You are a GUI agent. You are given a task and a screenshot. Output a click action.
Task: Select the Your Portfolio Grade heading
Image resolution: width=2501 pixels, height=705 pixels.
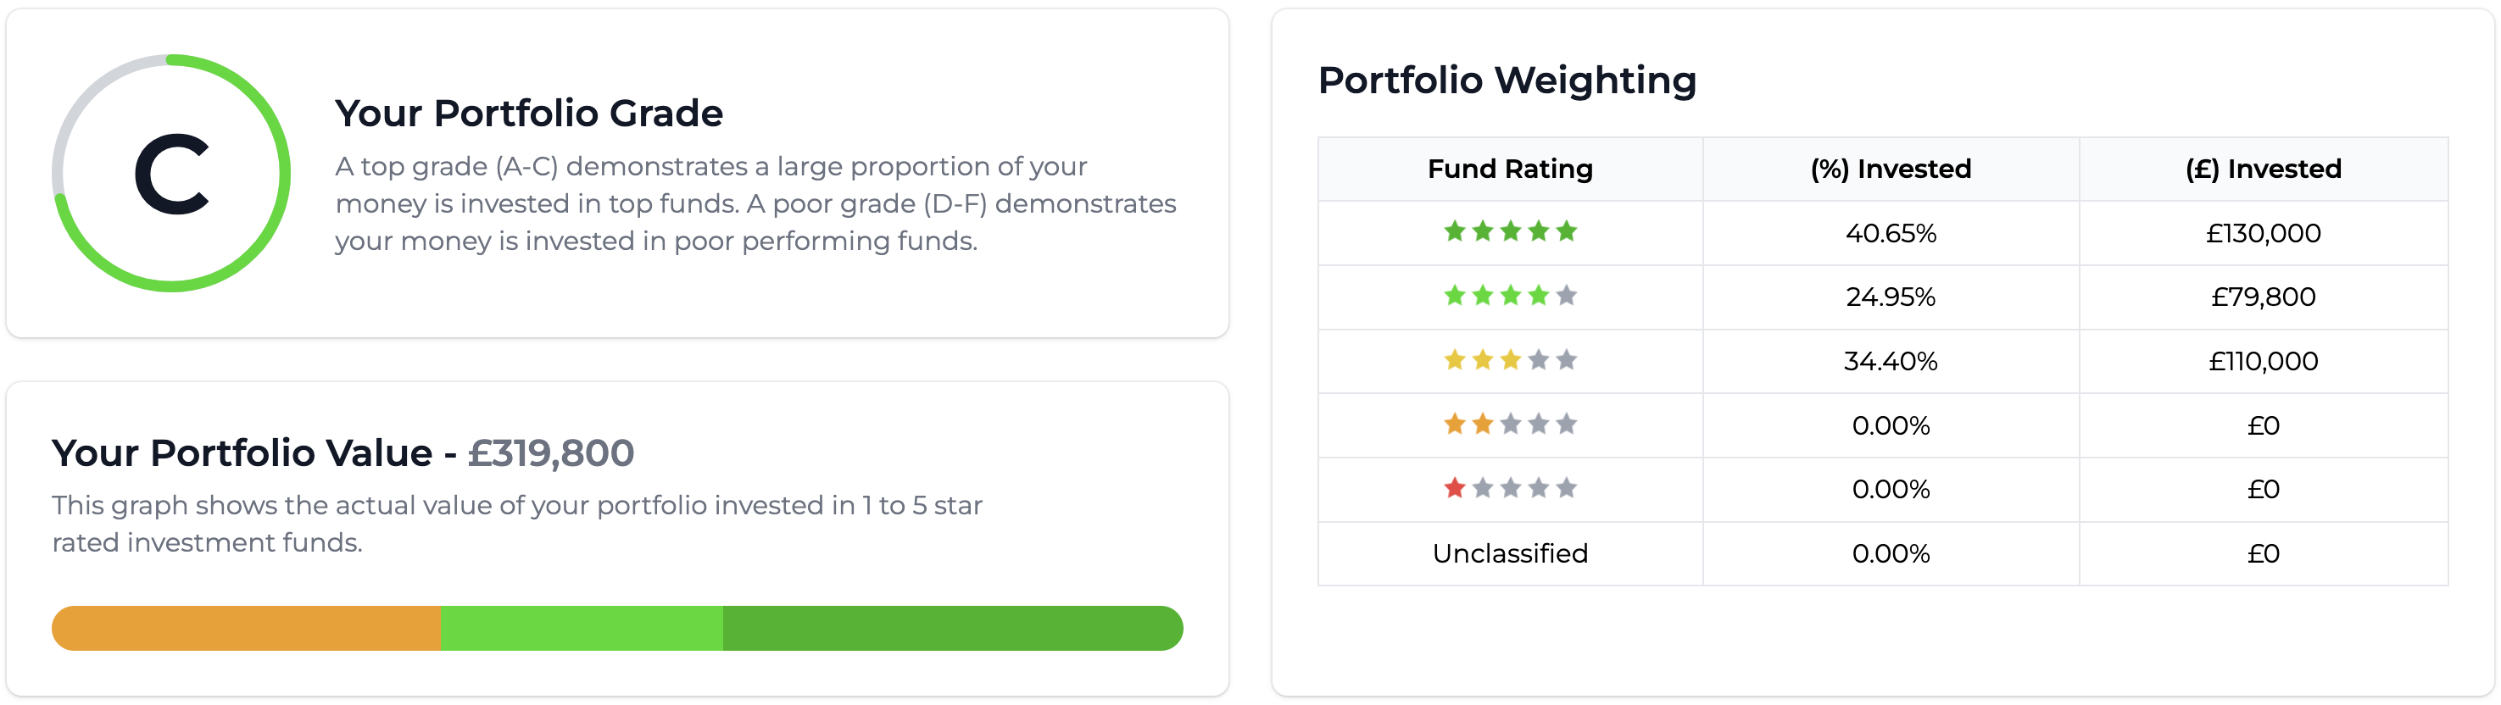point(529,114)
